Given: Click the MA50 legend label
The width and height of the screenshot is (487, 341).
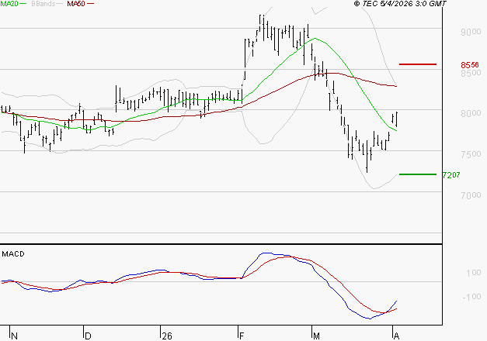Looking at the screenshot, I should (x=76, y=4).
